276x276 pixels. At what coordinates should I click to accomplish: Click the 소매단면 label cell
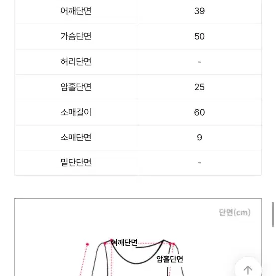pos(76,138)
